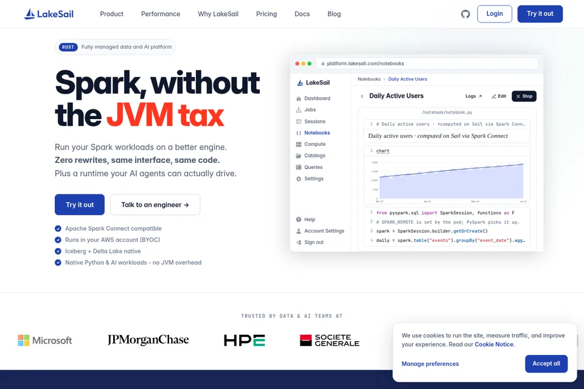Click the checkmark beside Iceberg + Delta Lake native
The image size is (584, 389).
click(x=58, y=251)
